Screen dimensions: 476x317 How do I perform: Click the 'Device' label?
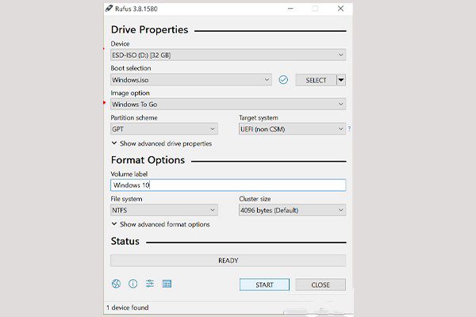pyautogui.click(x=120, y=44)
